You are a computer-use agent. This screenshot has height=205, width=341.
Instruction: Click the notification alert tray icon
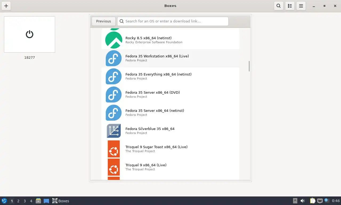pyautogui.click(x=327, y=200)
